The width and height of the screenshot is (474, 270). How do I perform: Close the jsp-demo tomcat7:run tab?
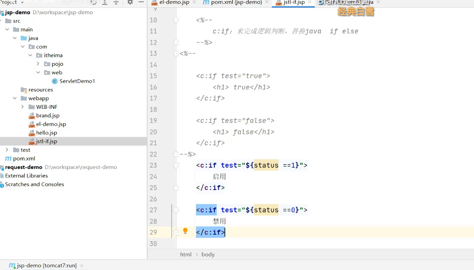point(82,266)
